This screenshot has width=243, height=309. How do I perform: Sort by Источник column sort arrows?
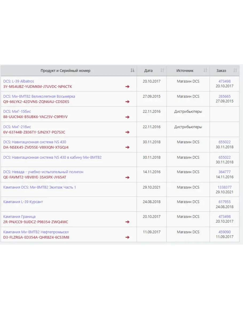[205, 71]
